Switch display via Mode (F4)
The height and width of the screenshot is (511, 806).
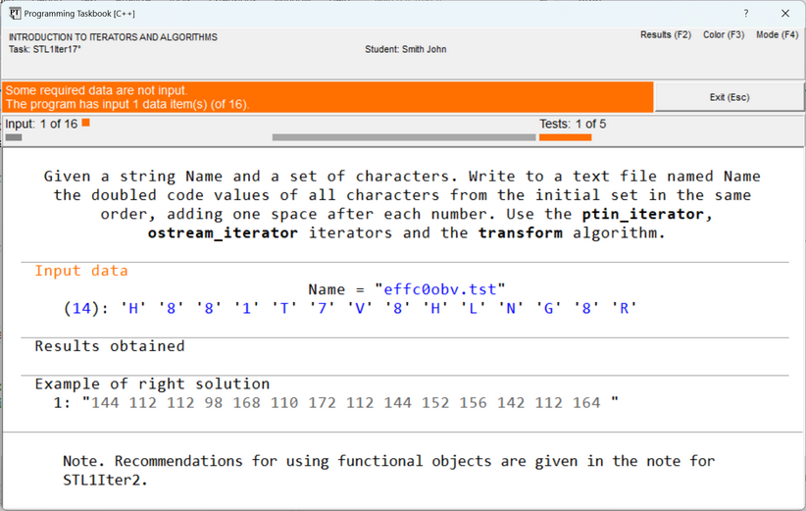[x=777, y=35]
